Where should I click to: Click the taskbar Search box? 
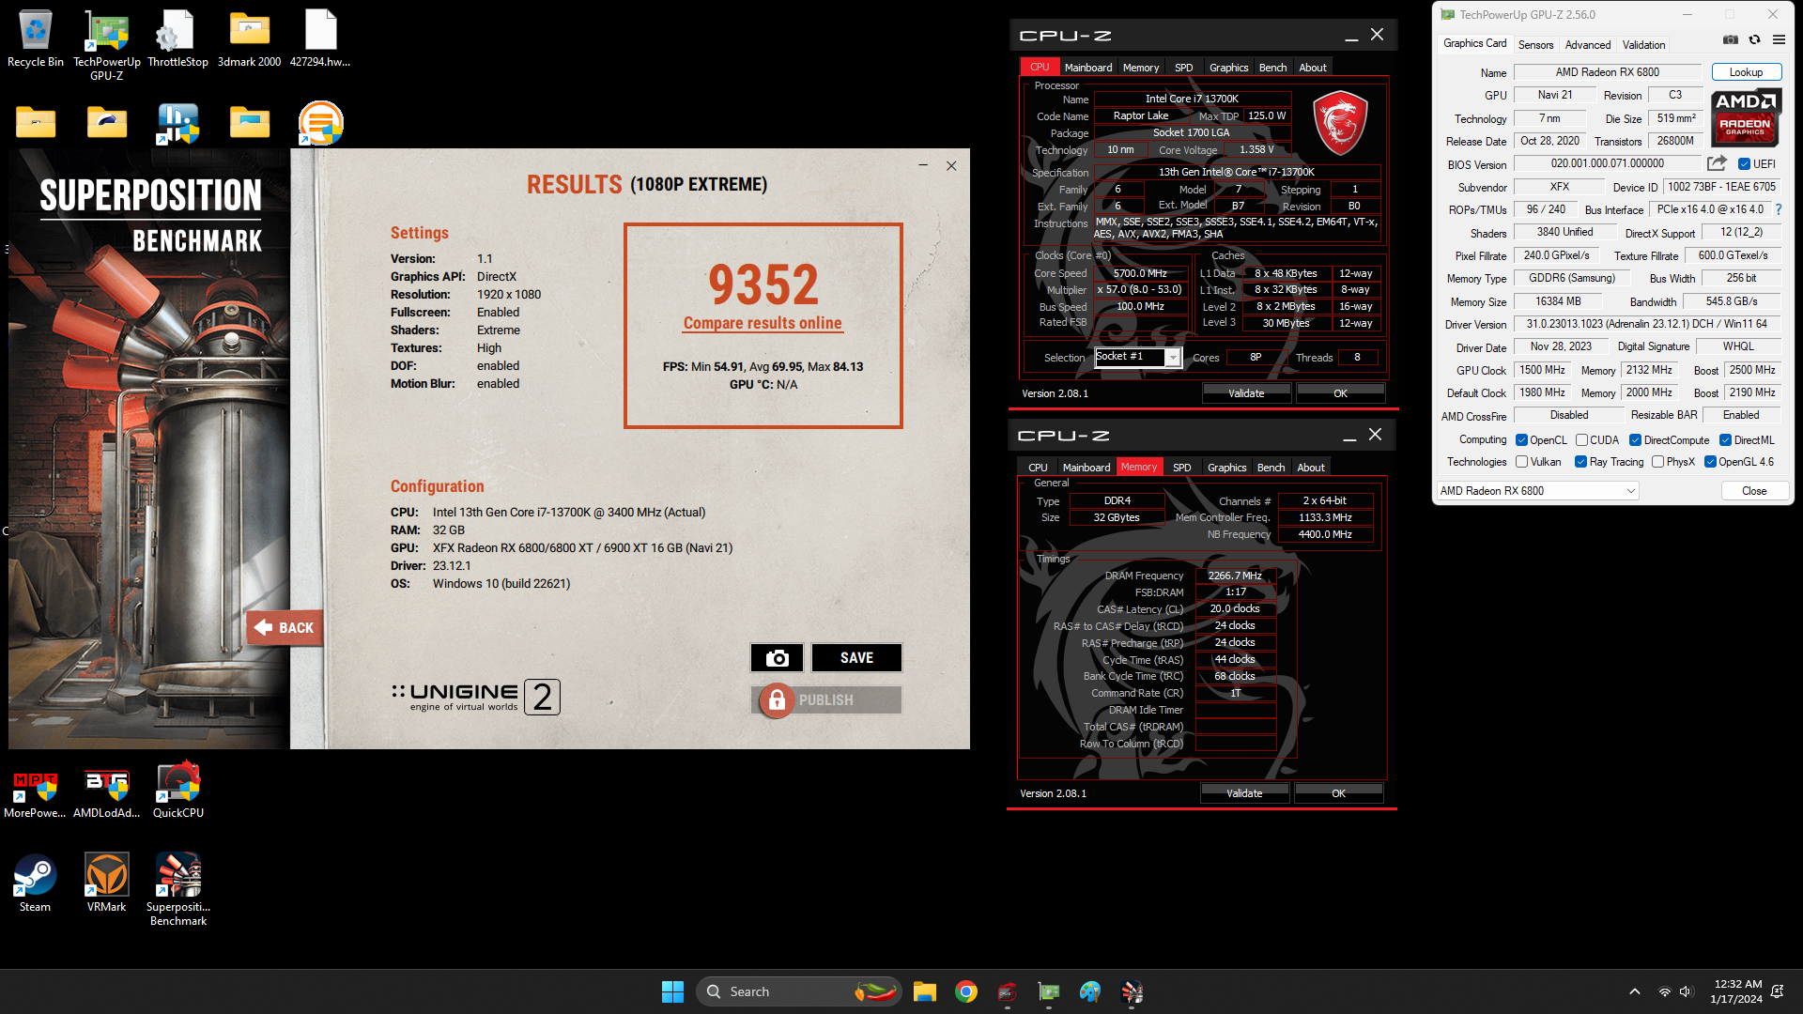[x=798, y=991]
